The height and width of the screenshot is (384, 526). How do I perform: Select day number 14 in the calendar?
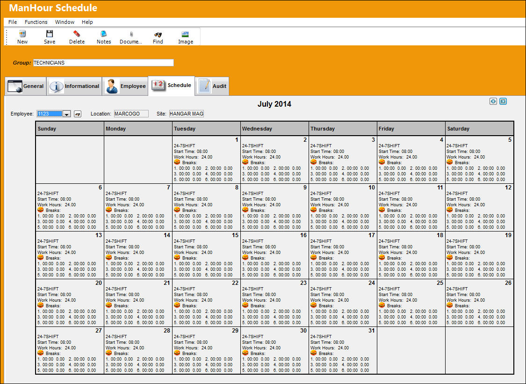167,235
